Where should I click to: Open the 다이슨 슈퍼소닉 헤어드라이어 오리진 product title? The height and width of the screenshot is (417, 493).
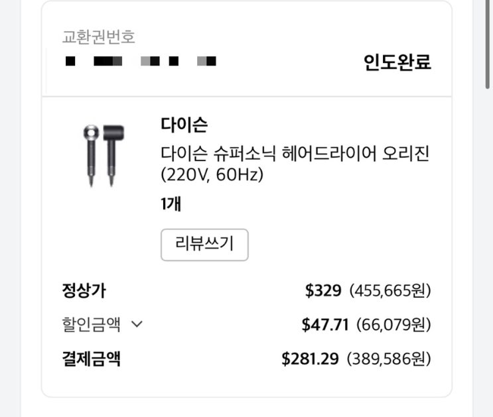click(295, 154)
